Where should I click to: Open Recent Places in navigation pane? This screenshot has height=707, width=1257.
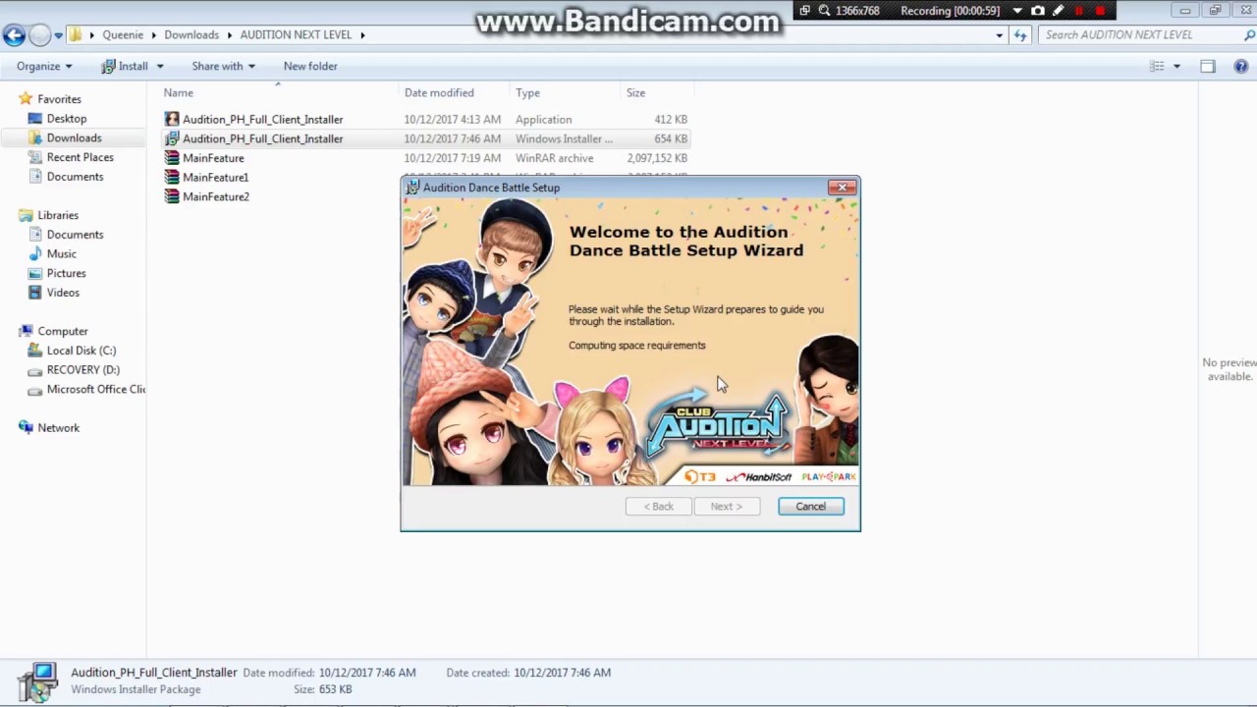[80, 157]
